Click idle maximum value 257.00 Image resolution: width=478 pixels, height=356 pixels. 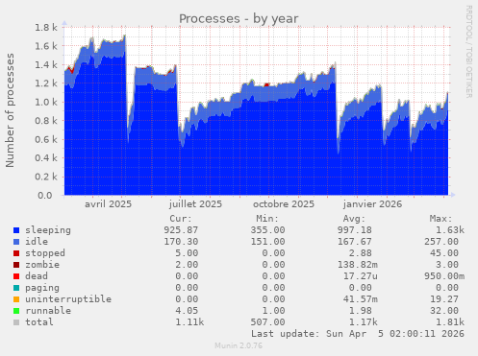point(441,242)
